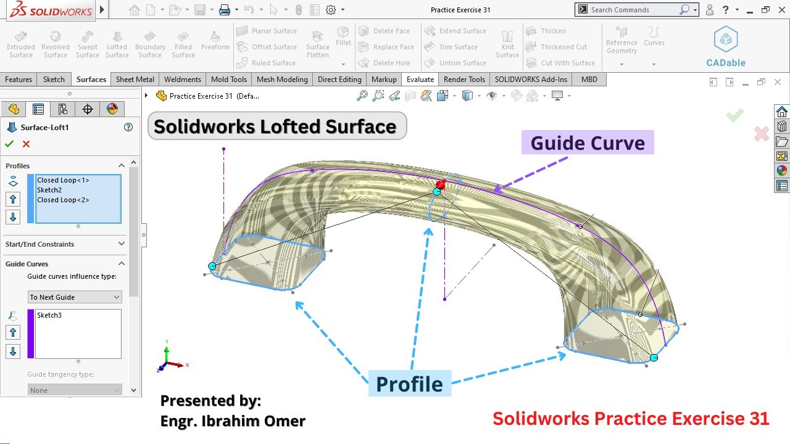Accept Surface-Loft1 with green checkmark
The width and height of the screenshot is (790, 444).
[9, 144]
